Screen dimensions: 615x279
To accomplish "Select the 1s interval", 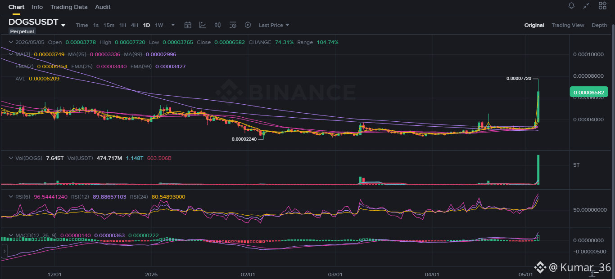I will [x=96, y=25].
